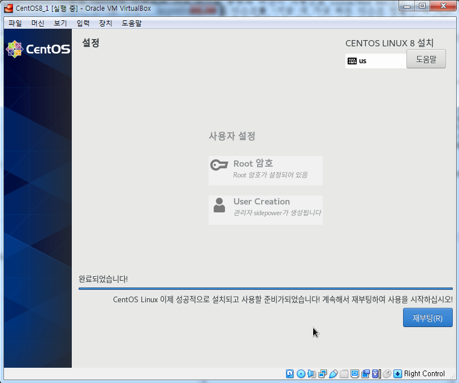Click the 설정 page title
Viewport: 459px width, 383px height.
point(91,43)
